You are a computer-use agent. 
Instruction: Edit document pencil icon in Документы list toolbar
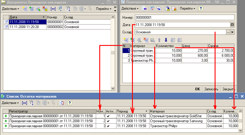[x=38, y=9]
